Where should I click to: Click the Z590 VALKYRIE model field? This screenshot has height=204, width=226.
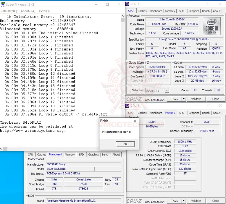click(70, 169)
